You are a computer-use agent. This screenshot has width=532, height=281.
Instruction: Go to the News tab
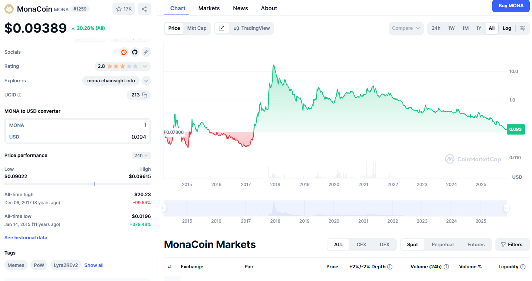pyautogui.click(x=240, y=8)
